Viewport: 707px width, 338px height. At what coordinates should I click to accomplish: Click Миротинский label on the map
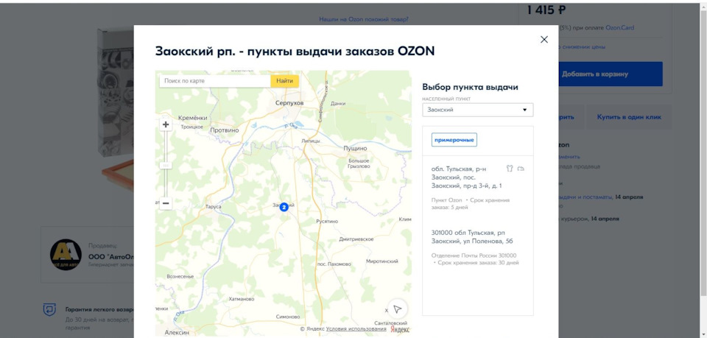tap(382, 261)
